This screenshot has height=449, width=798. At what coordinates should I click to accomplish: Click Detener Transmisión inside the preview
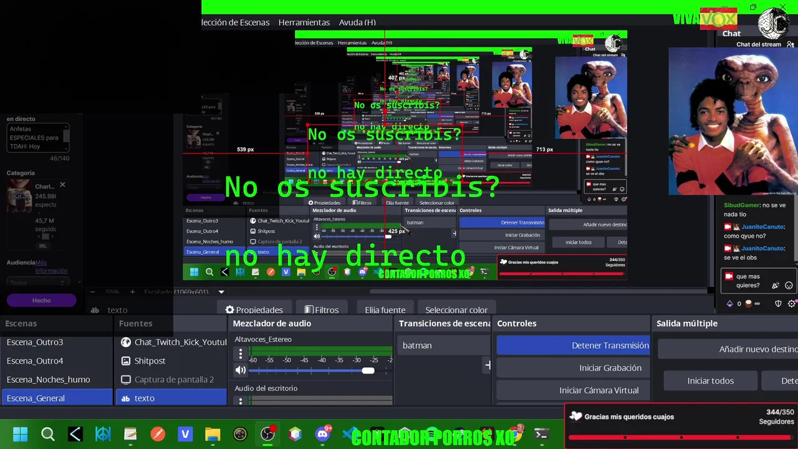pyautogui.click(x=502, y=223)
